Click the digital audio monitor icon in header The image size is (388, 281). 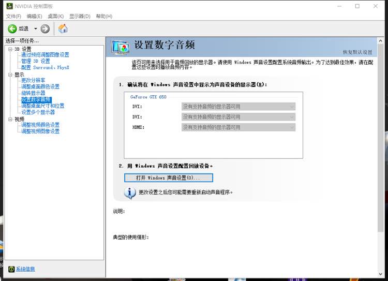point(120,47)
